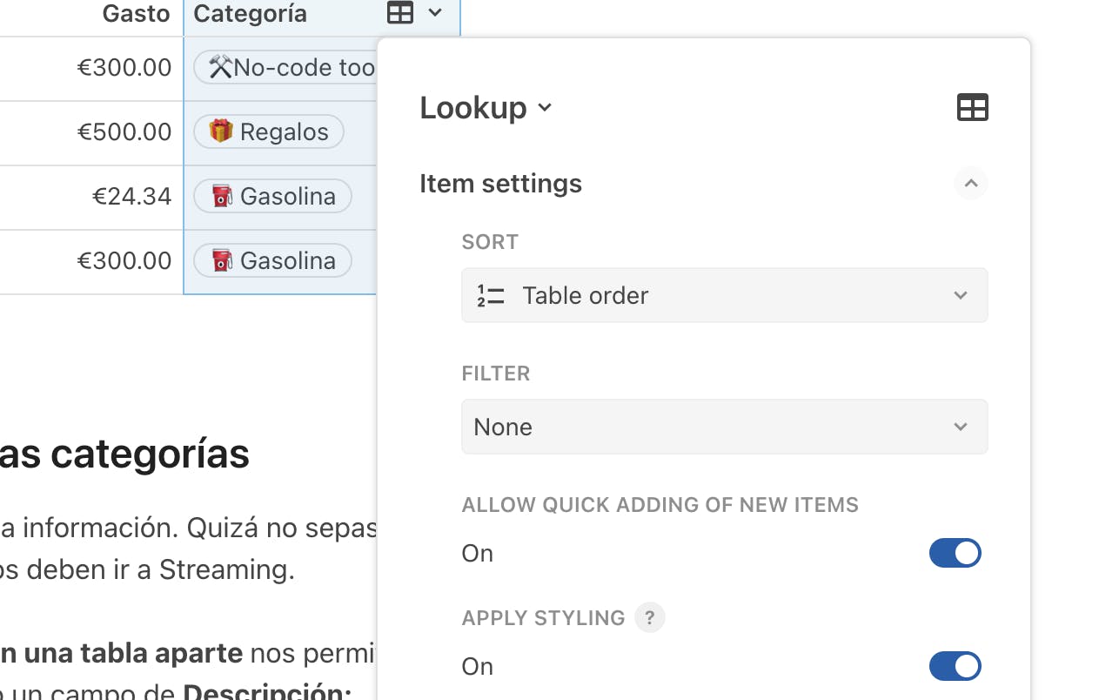Click the table icon in Categoría header
Screen dimensions: 1119x700
coord(400,13)
